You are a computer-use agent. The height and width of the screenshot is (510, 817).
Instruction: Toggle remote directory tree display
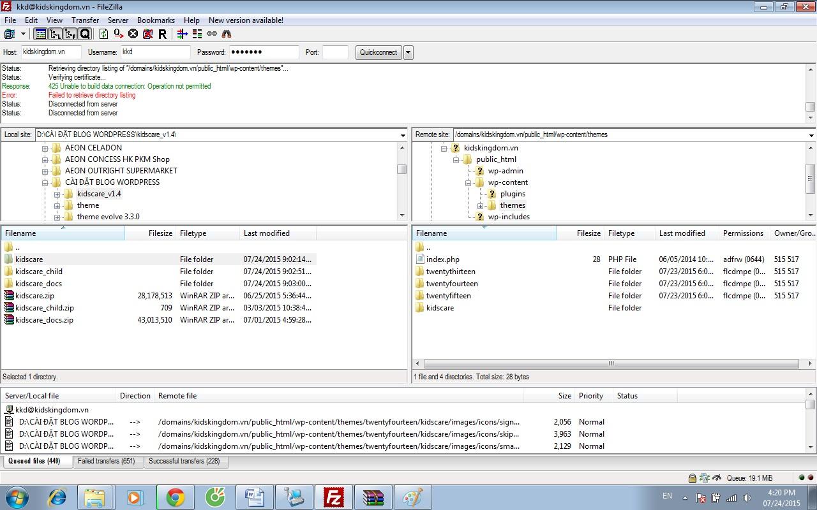pyautogui.click(x=70, y=34)
